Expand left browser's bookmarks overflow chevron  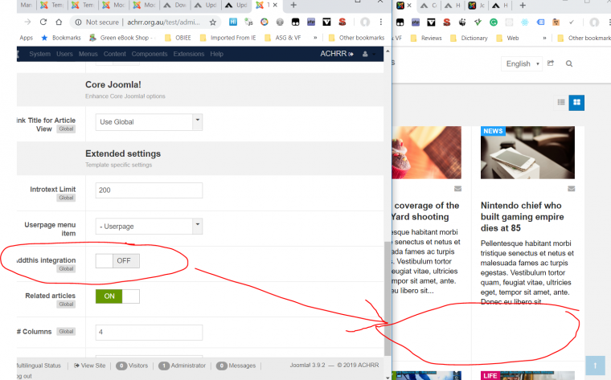(315, 38)
